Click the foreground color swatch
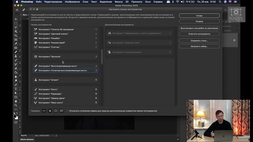Screen dimensions: 253x142 (15, 116)
